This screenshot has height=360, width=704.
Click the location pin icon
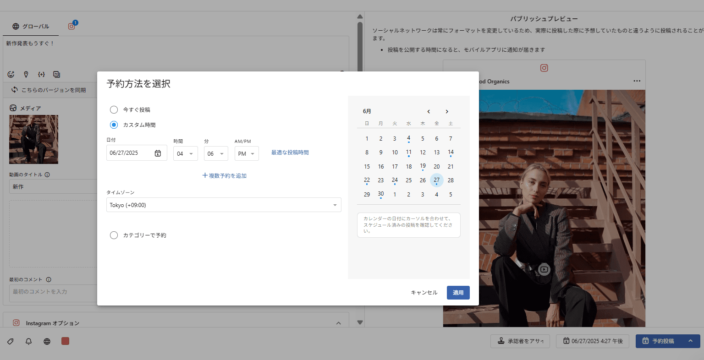click(x=26, y=74)
